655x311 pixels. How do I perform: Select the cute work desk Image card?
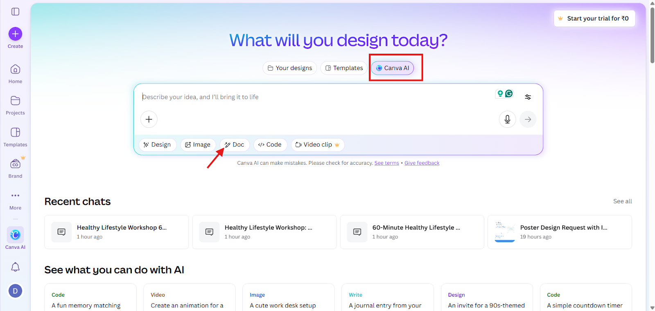point(289,297)
